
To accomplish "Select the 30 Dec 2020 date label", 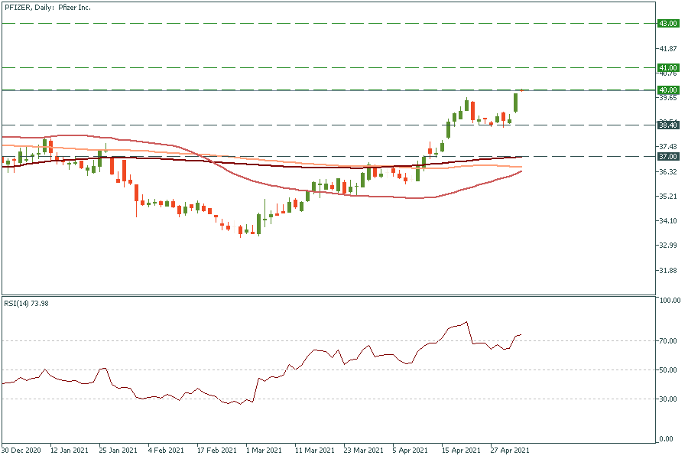I will pos(21,450).
